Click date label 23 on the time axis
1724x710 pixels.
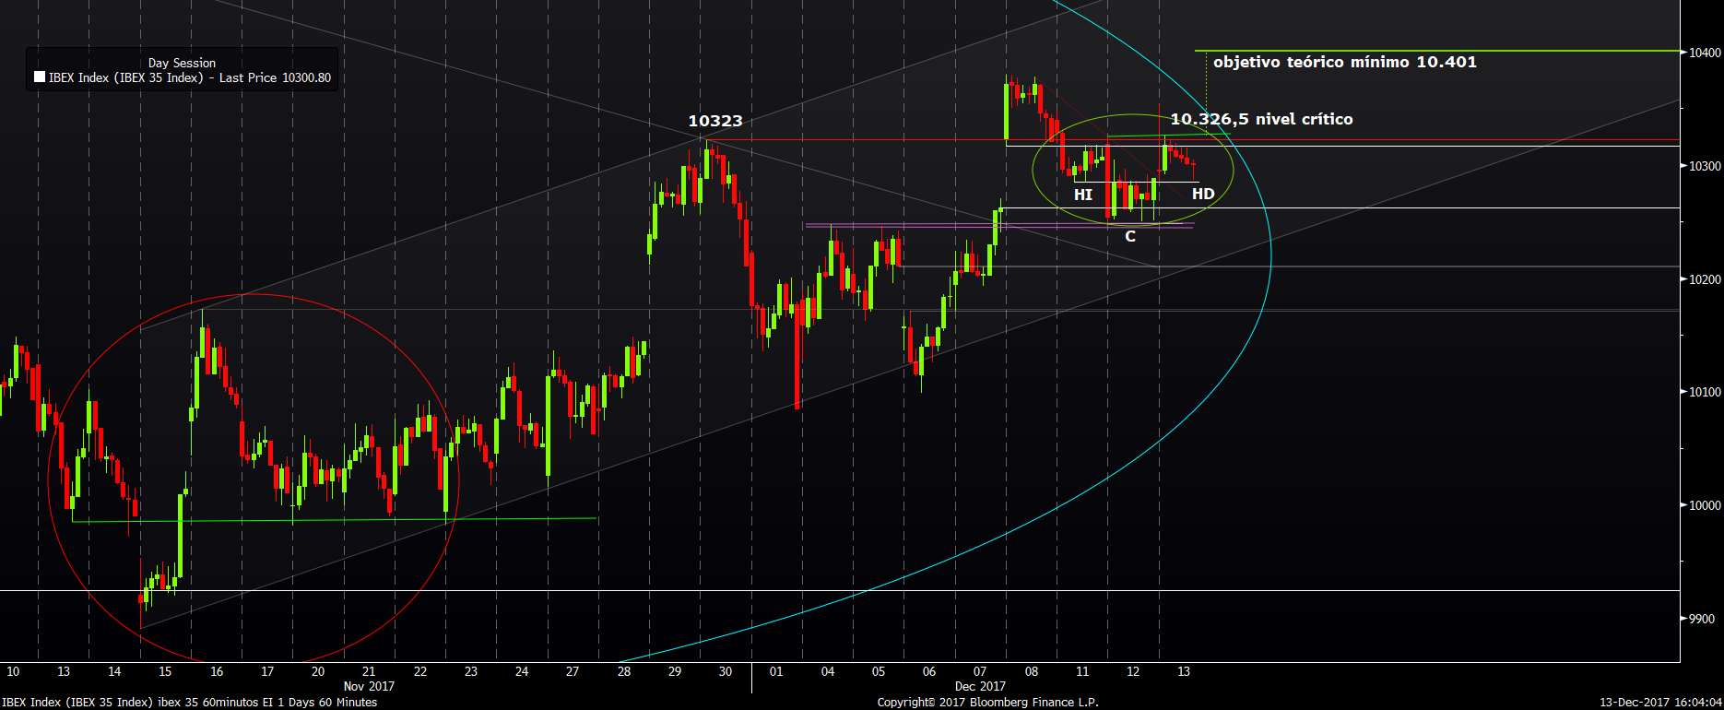point(471,671)
